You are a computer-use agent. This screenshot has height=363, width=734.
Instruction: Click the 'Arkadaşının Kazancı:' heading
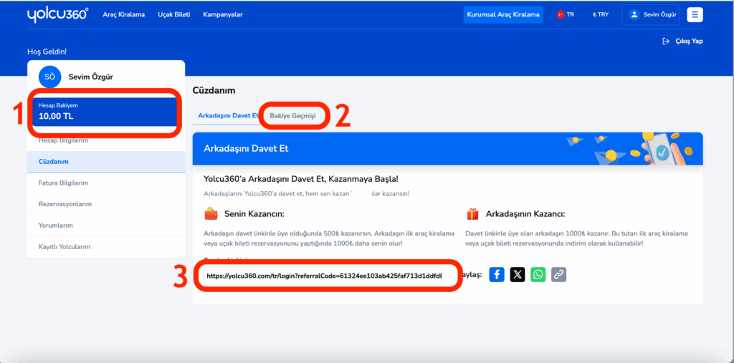[x=525, y=214]
